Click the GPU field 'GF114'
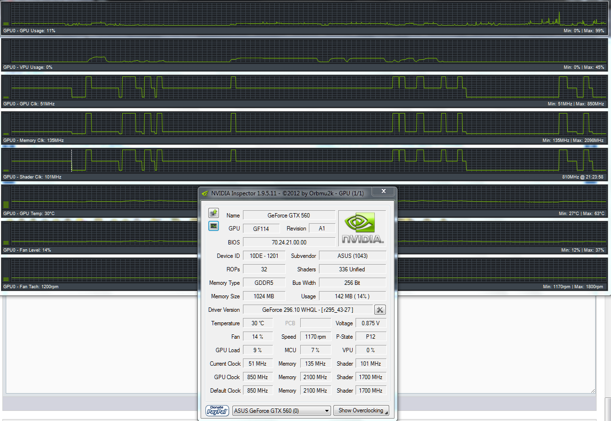Viewport: 611px width, 421px height. (x=261, y=229)
